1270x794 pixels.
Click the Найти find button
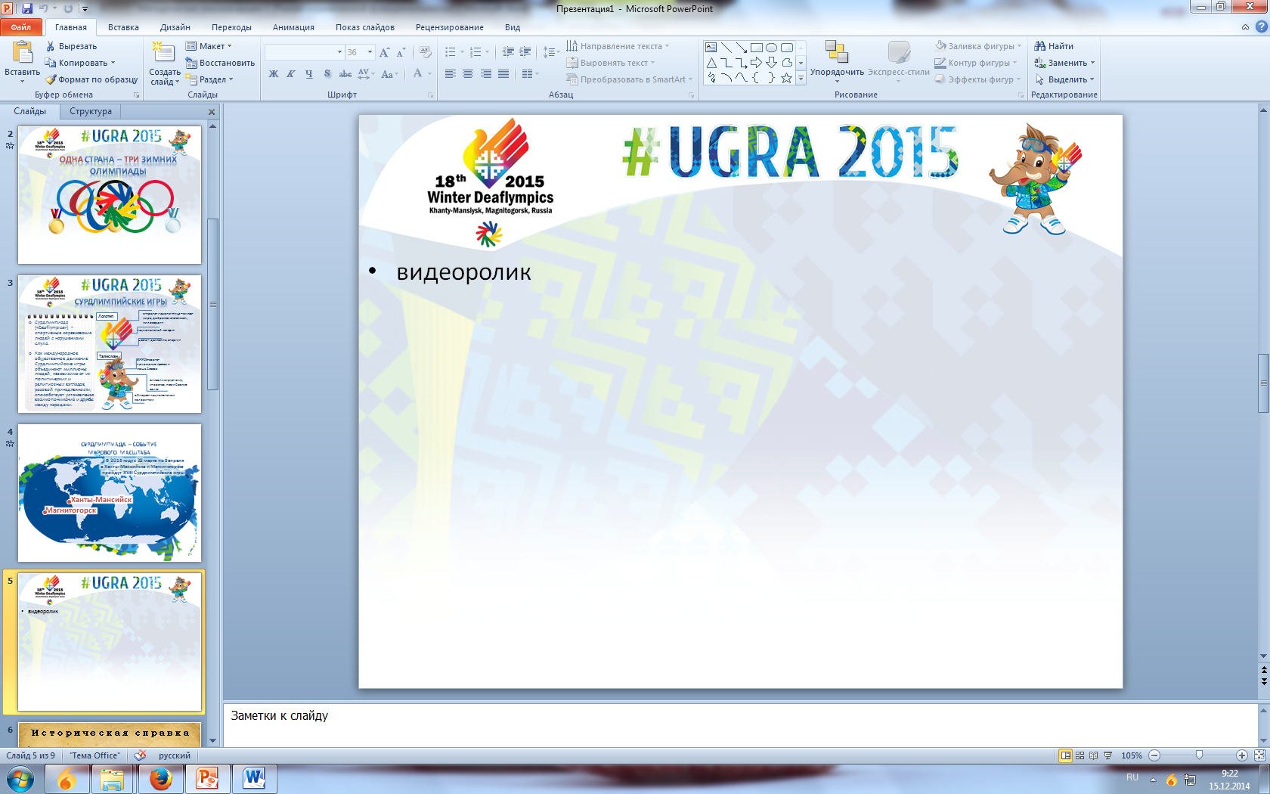[1054, 46]
